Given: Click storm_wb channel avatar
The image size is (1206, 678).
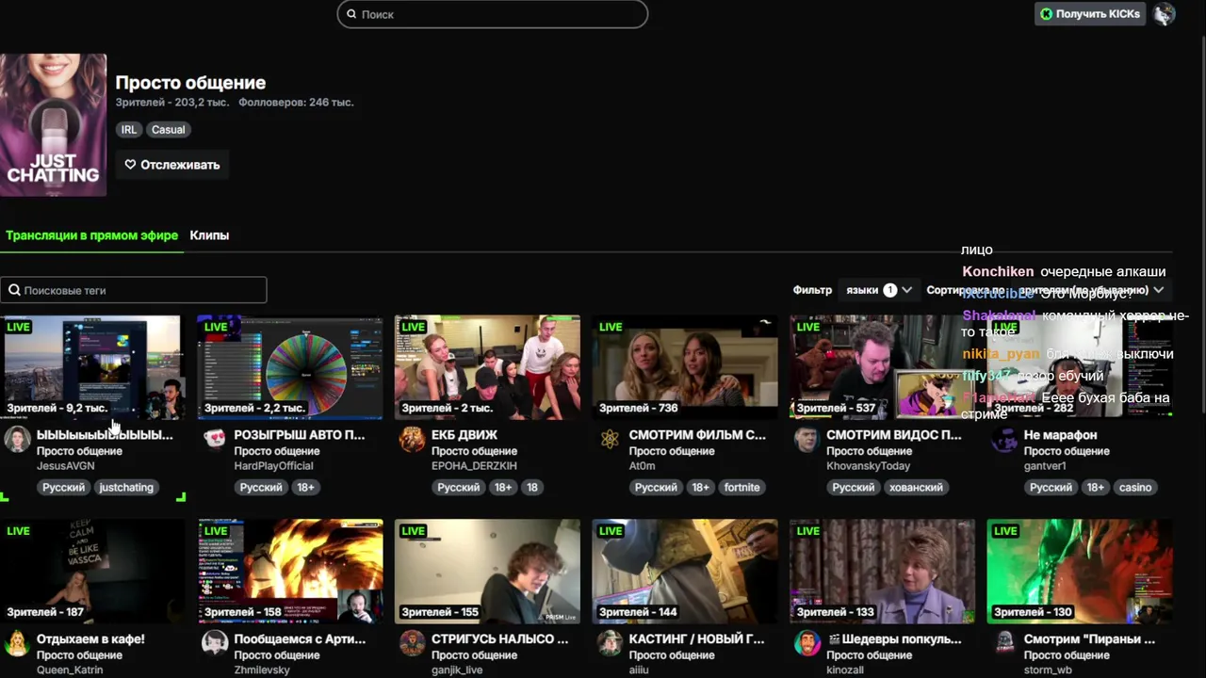Looking at the screenshot, I should tap(1004, 644).
